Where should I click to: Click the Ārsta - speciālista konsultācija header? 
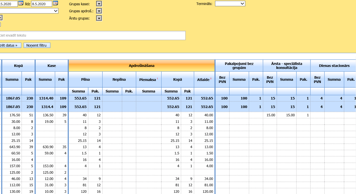coord(287,66)
